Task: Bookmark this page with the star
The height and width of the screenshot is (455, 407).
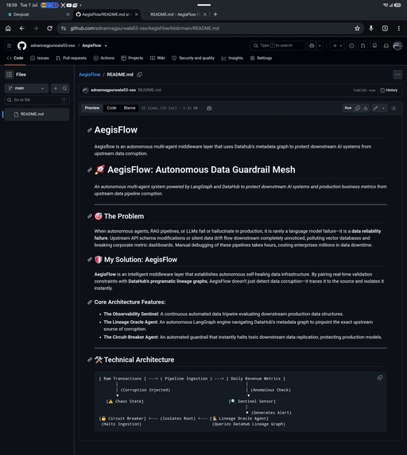Action: [x=358, y=29]
